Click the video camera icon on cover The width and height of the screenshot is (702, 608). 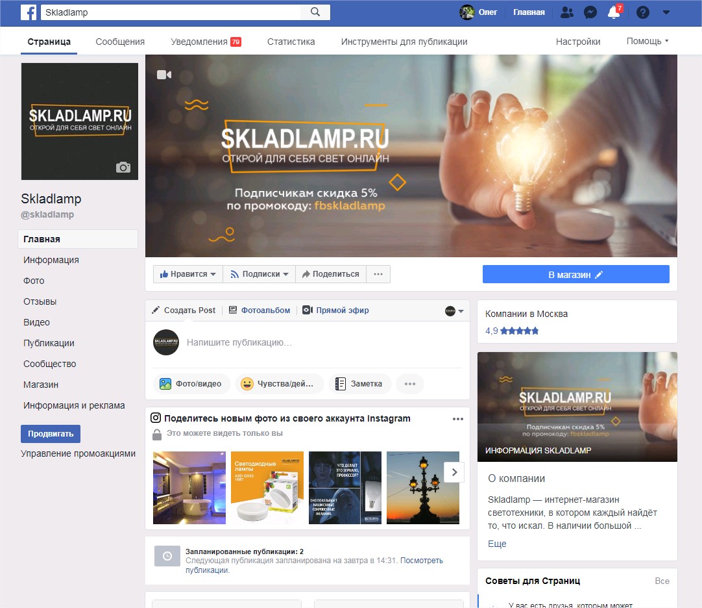164,75
